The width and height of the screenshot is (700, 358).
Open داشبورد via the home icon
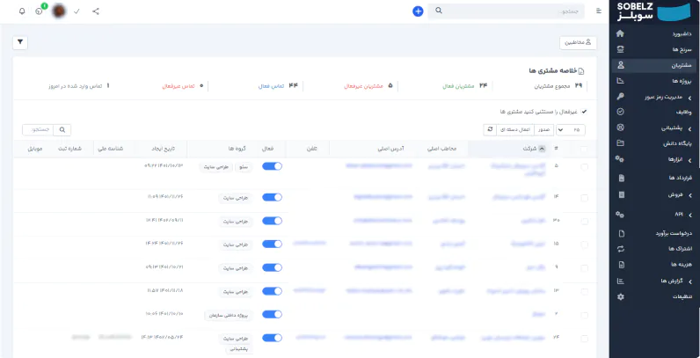tap(620, 34)
